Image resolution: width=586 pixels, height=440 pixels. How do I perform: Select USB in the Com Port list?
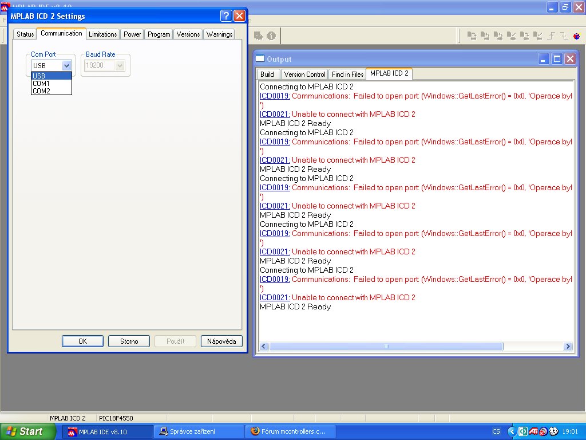tap(51, 76)
